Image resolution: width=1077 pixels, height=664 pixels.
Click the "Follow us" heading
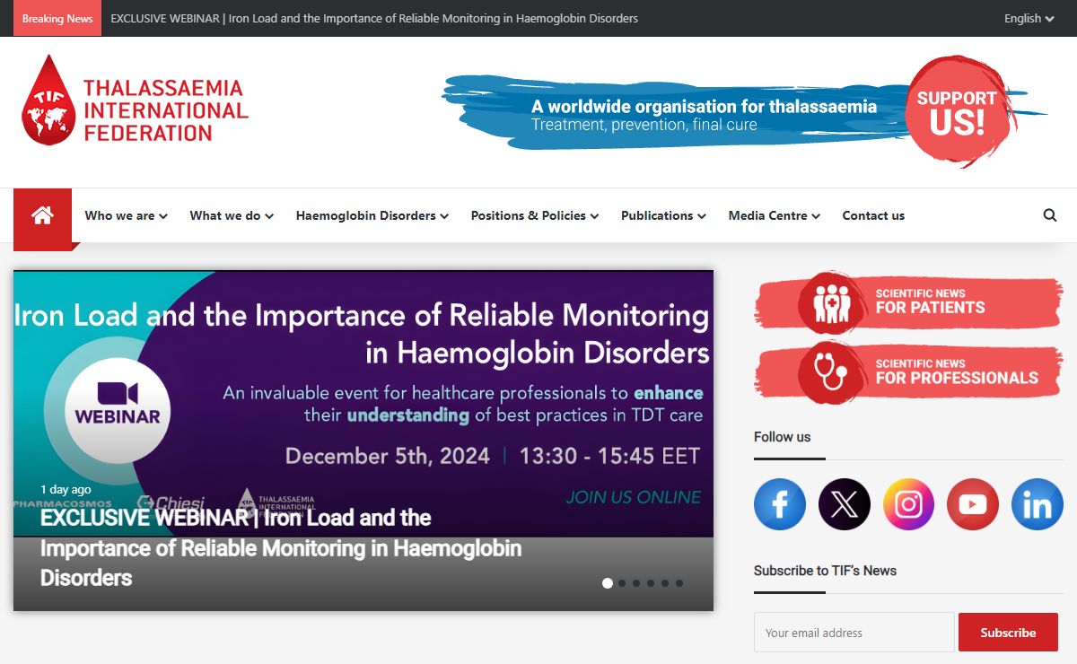(782, 437)
